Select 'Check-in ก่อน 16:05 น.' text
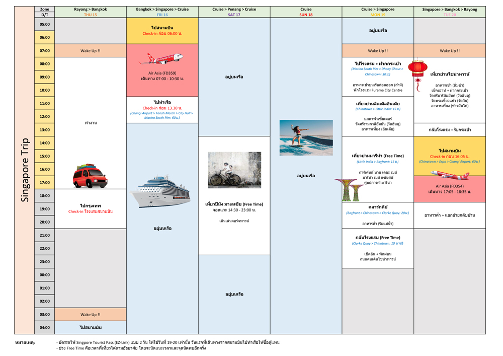This screenshot has height=356, width=503. (450, 157)
